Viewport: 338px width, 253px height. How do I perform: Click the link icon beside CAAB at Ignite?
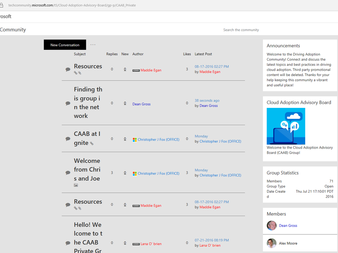pos(92,143)
